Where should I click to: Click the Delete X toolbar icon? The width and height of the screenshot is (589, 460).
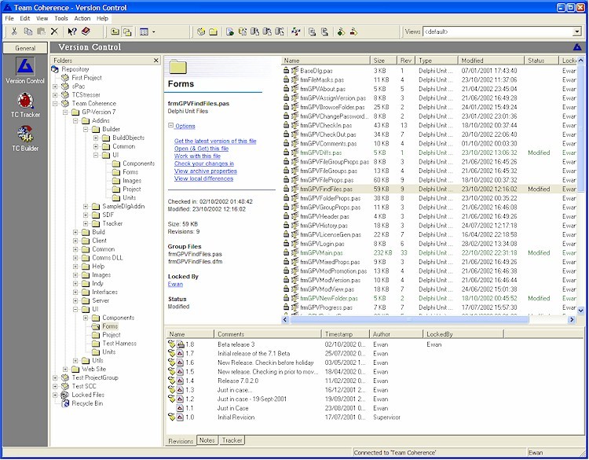click(x=54, y=31)
